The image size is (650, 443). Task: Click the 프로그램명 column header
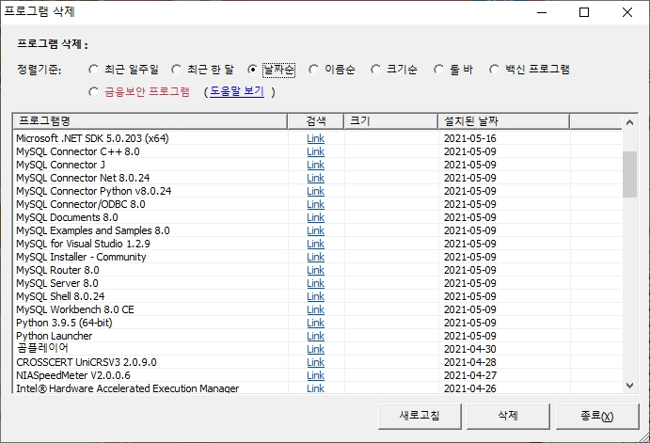pyautogui.click(x=151, y=121)
